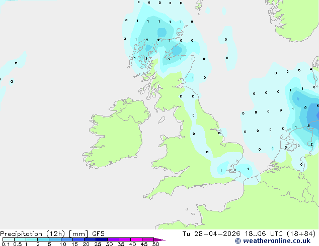Click the 20–25 mm dark blue swatch
Image resolution: width=319 pixels, height=246 pixels.
click(90, 239)
